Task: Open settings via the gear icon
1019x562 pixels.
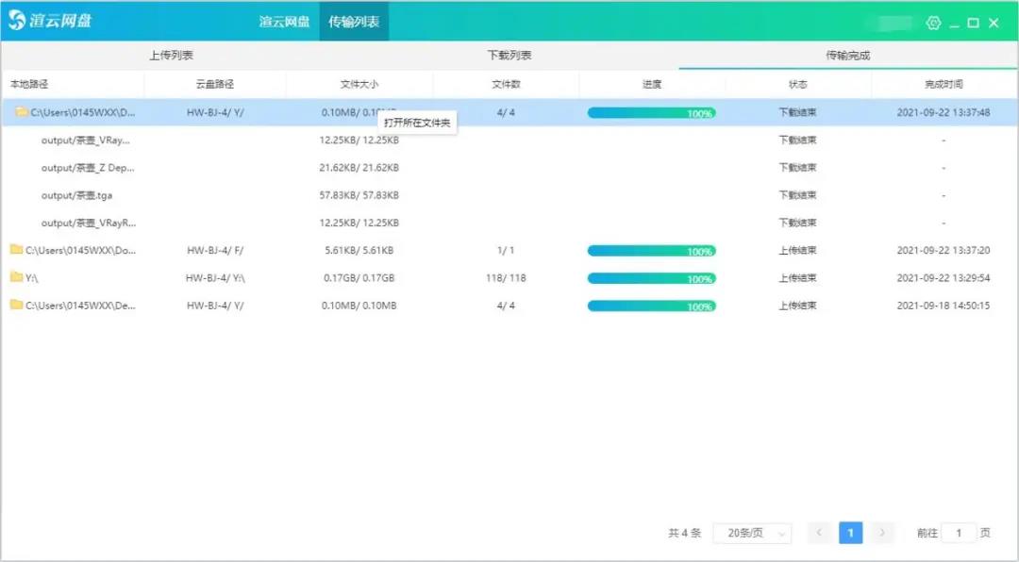Action: click(933, 23)
